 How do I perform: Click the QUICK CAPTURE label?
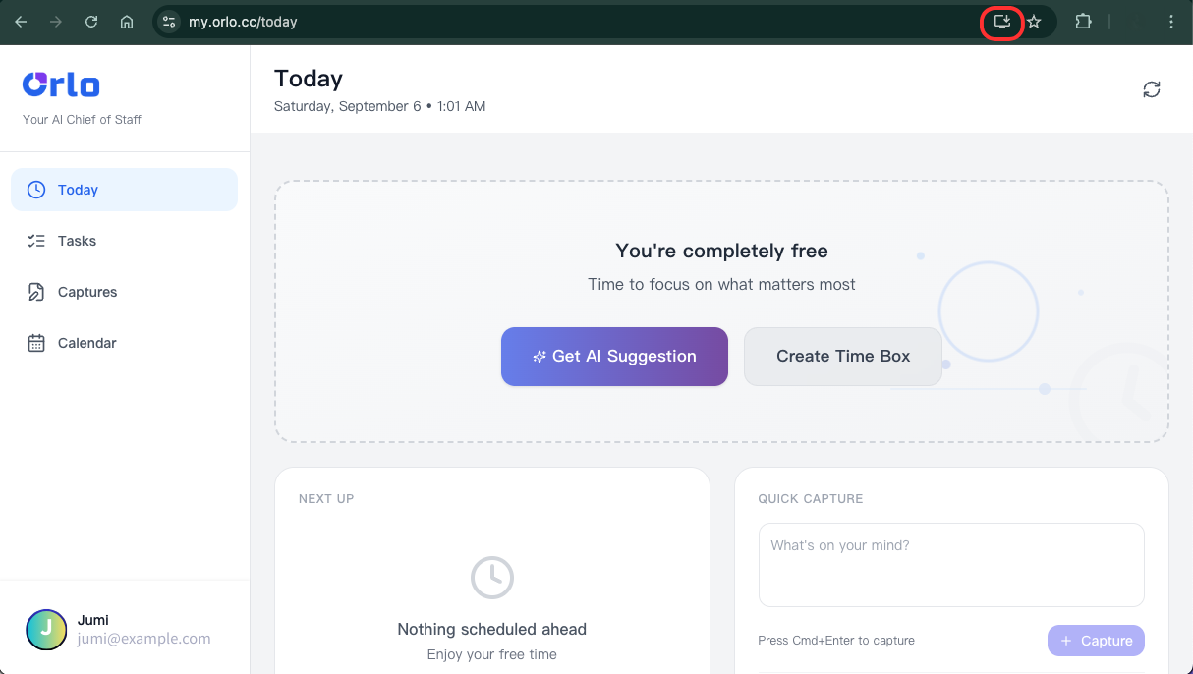[811, 499]
